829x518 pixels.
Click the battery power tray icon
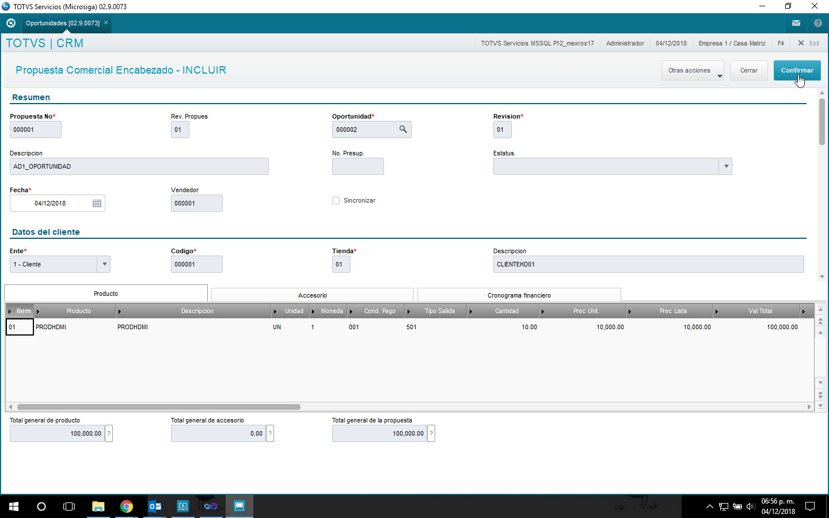point(737,506)
